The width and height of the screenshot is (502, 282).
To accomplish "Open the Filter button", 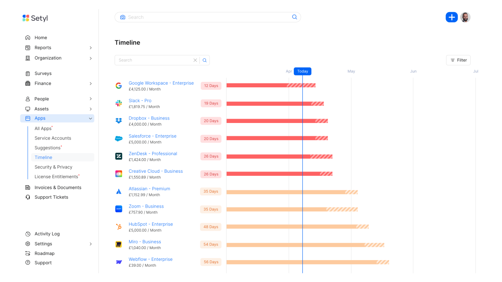I will (458, 60).
